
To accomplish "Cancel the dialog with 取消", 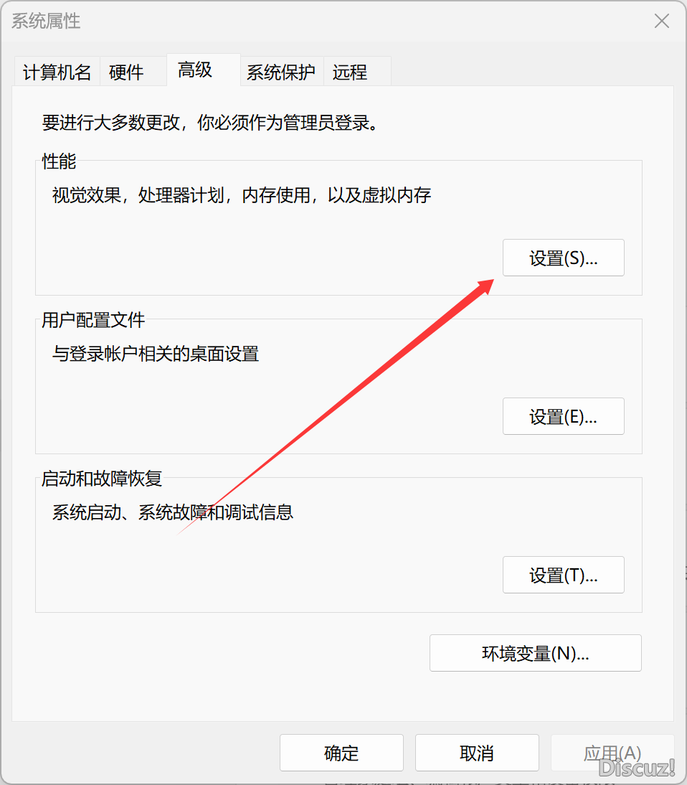I will click(477, 753).
